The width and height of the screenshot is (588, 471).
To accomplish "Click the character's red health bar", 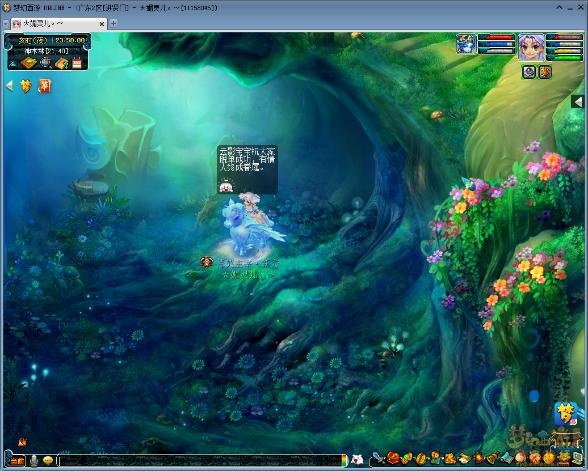I will pos(564,37).
